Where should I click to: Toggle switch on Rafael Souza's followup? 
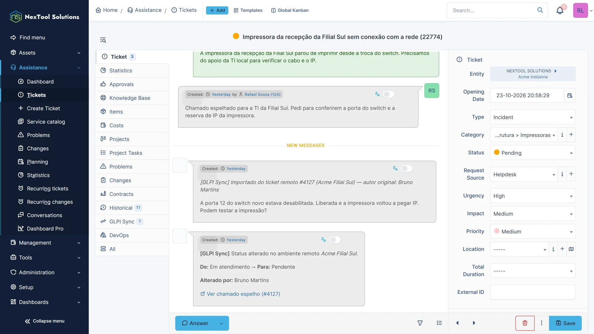(x=388, y=94)
